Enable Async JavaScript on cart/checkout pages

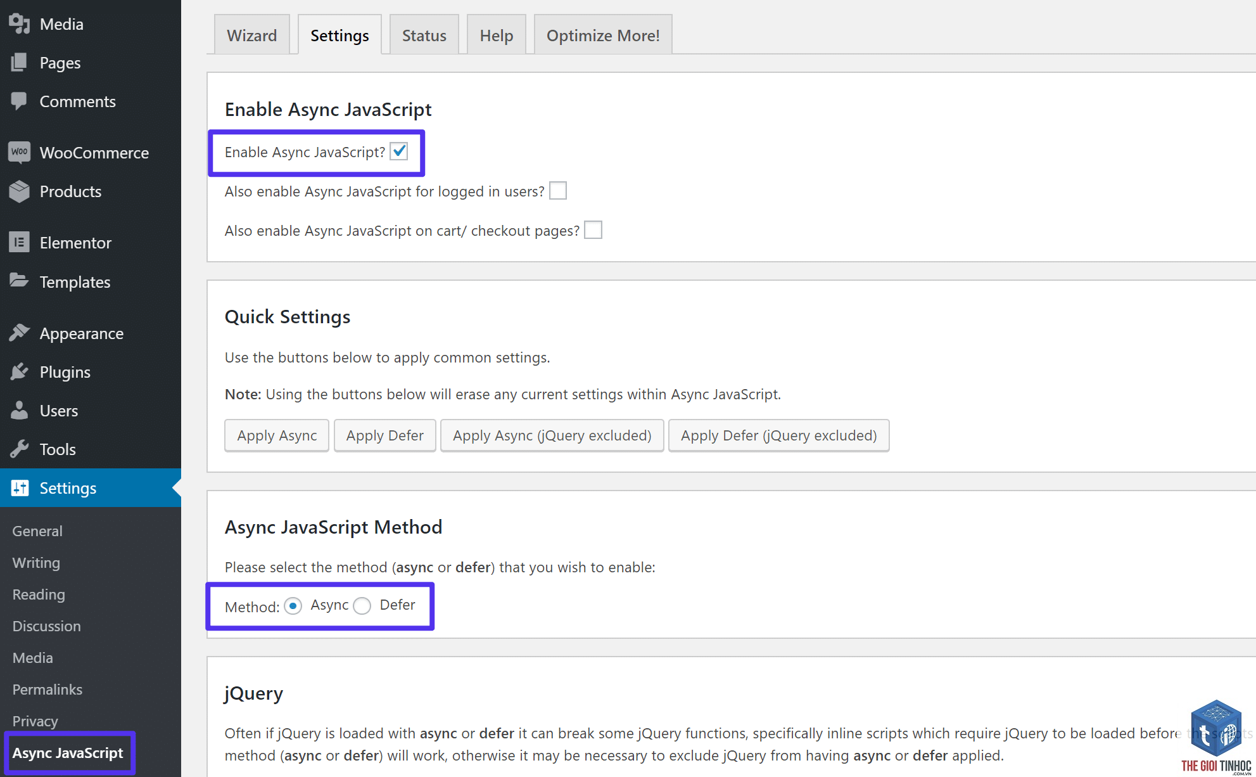593,230
